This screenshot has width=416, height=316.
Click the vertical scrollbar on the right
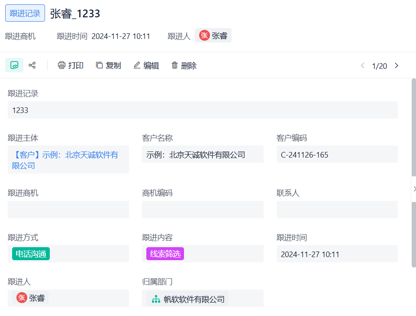pyautogui.click(x=413, y=173)
